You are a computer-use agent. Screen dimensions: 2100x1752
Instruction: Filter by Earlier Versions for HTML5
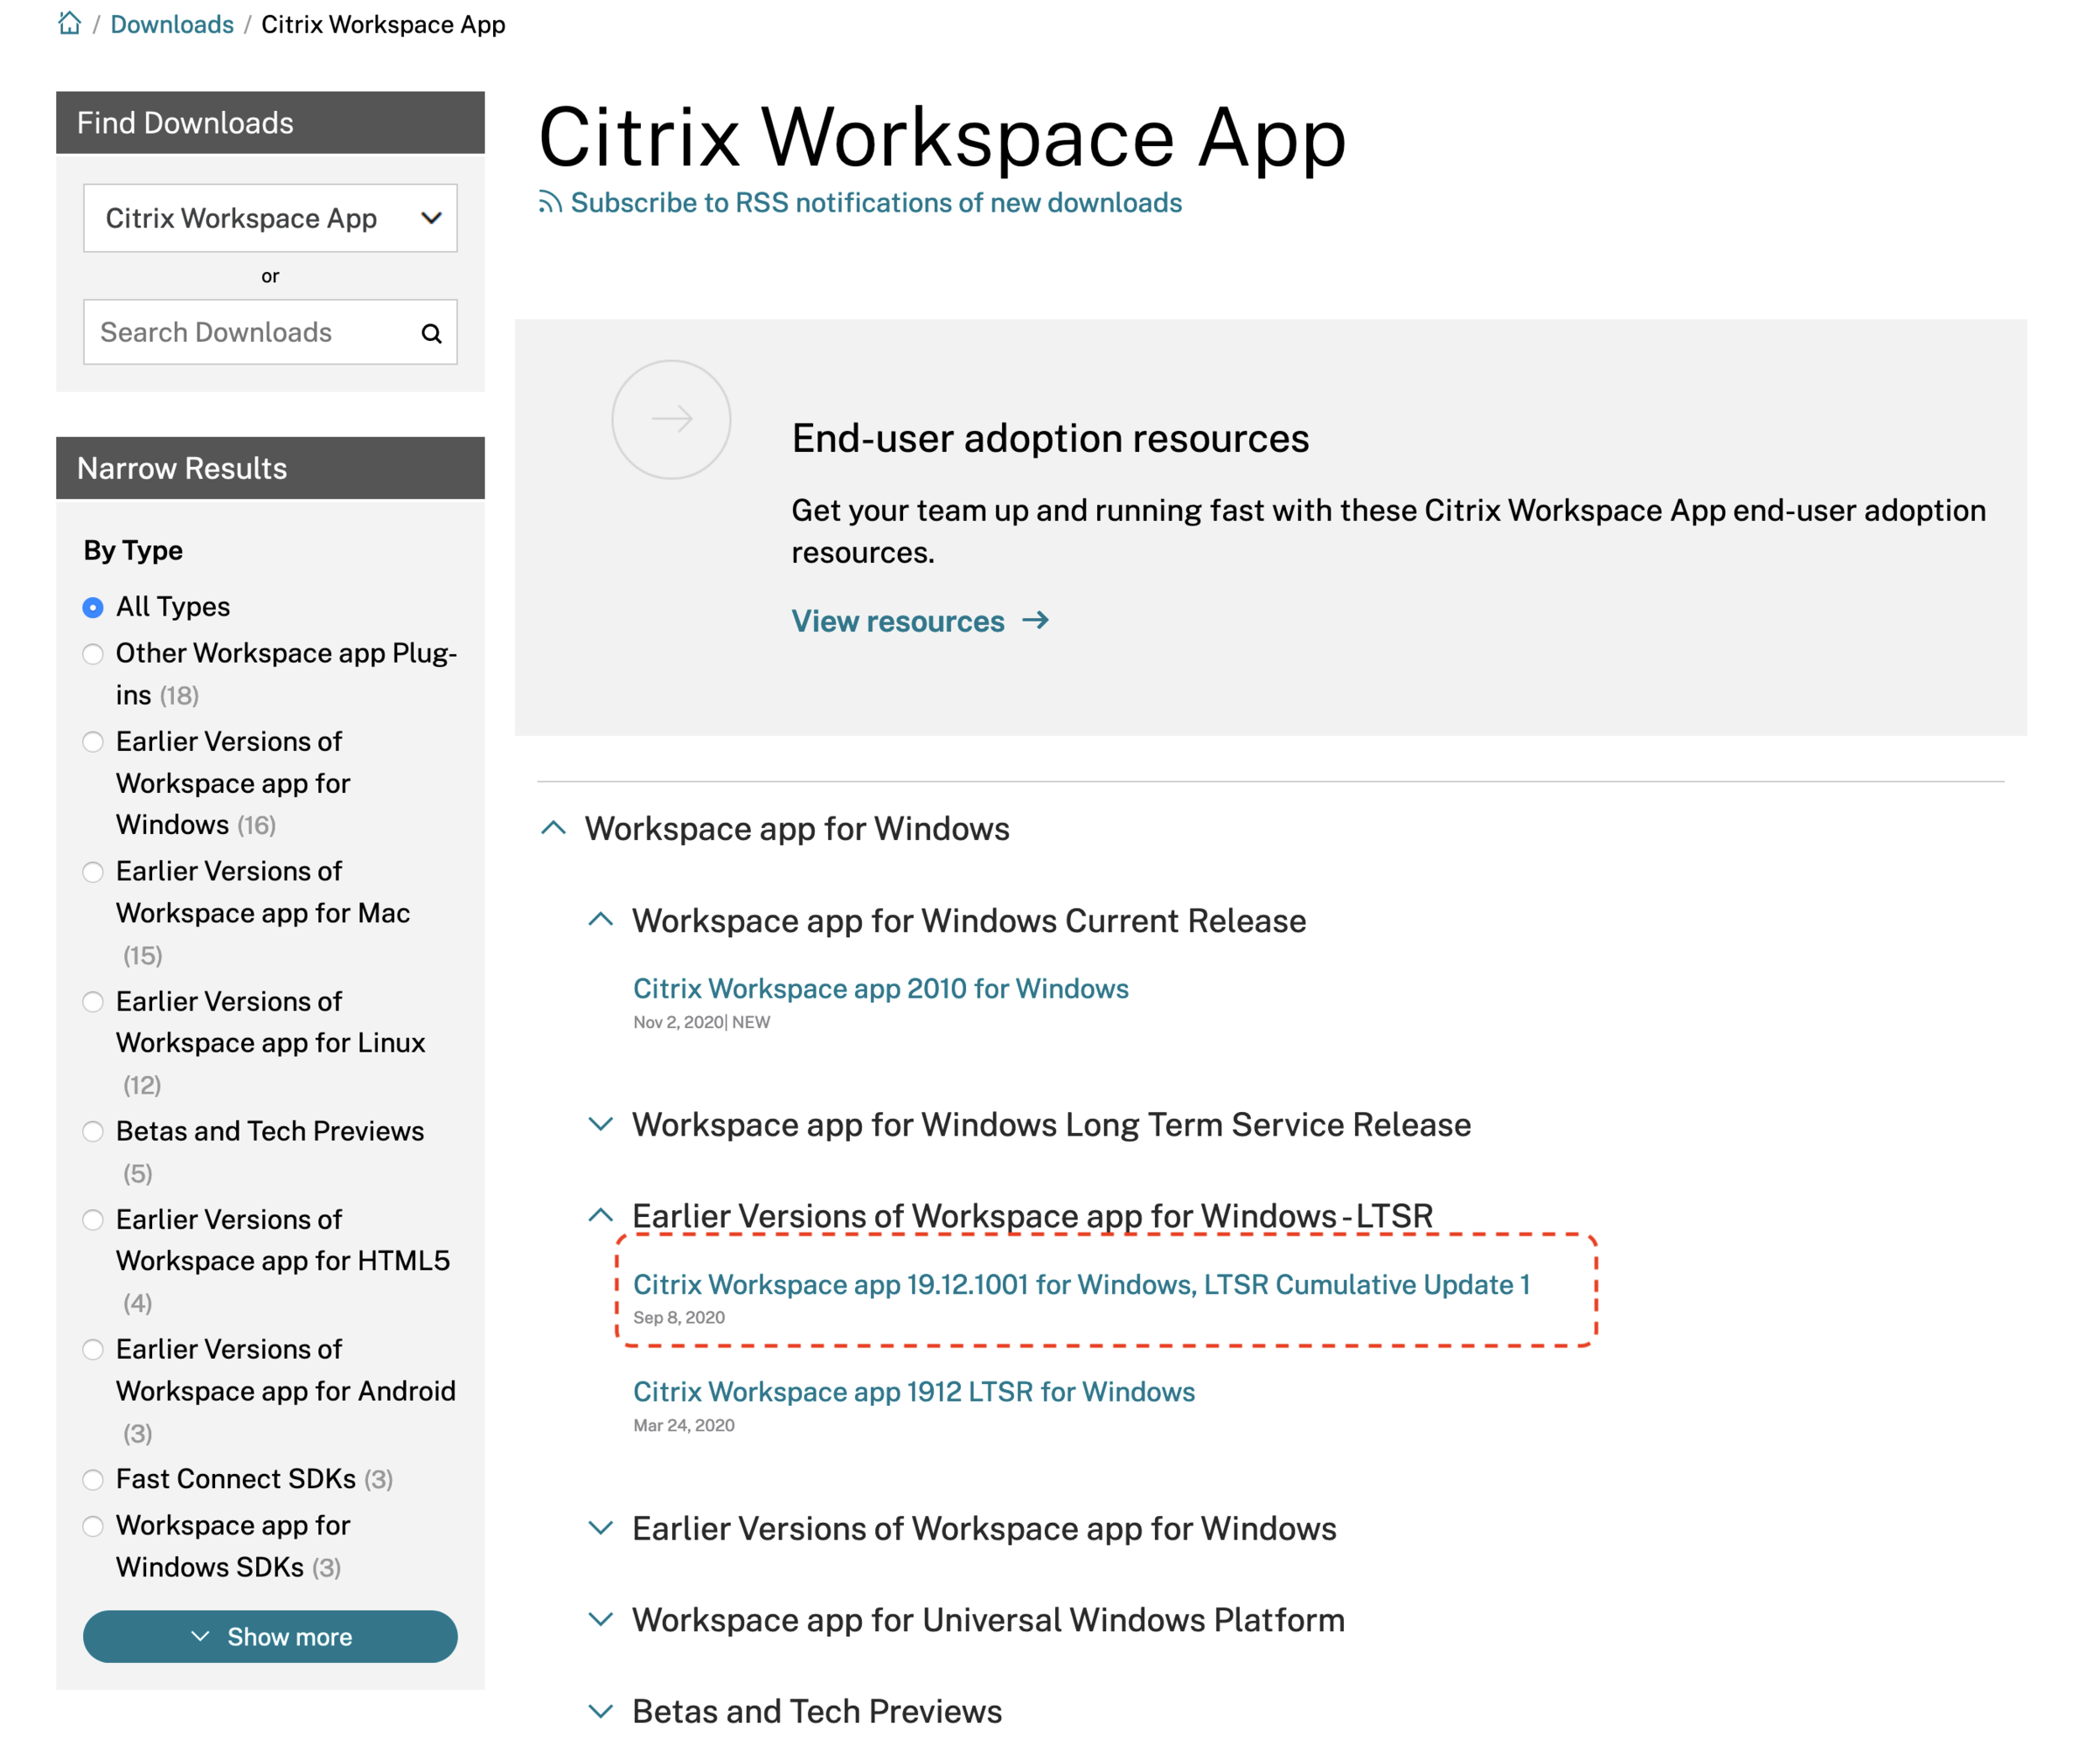pos(93,1220)
